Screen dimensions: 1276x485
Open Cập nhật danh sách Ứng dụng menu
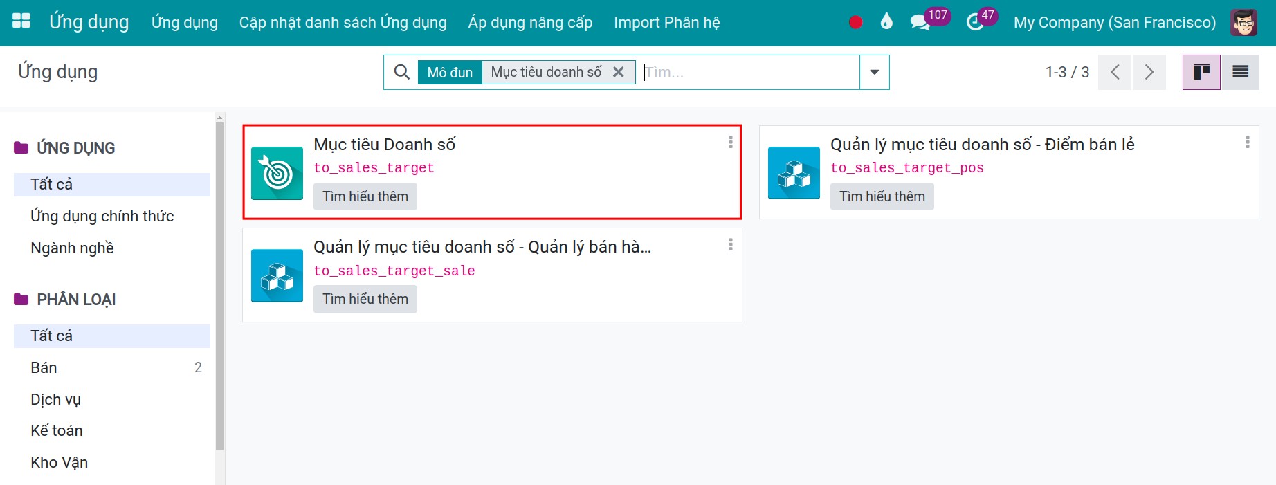click(343, 22)
